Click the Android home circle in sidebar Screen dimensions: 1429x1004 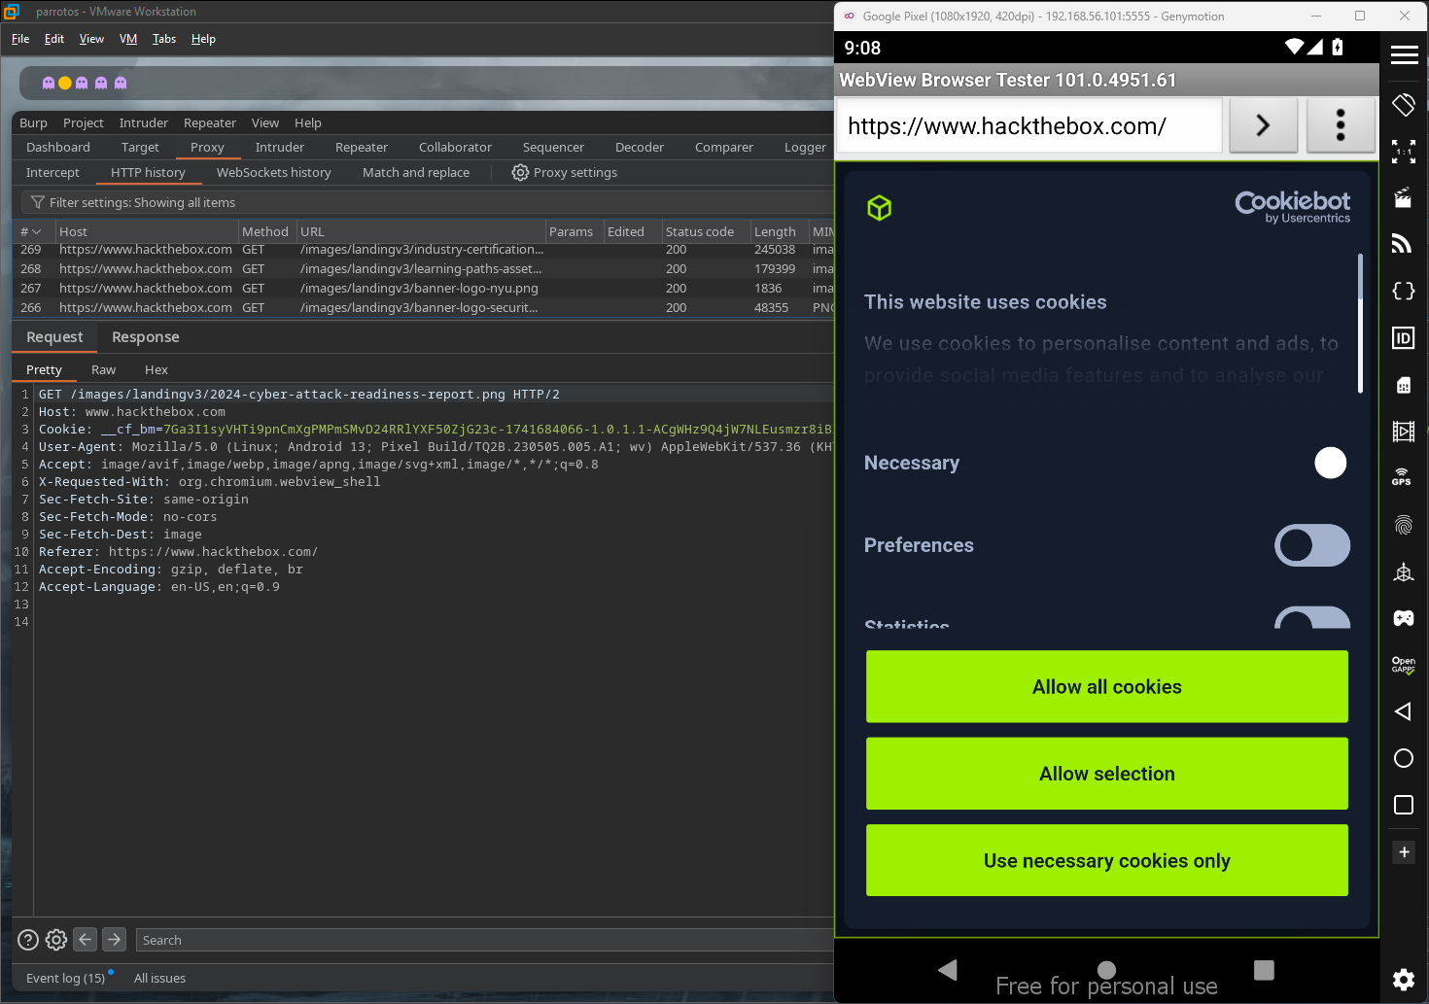[1404, 758]
